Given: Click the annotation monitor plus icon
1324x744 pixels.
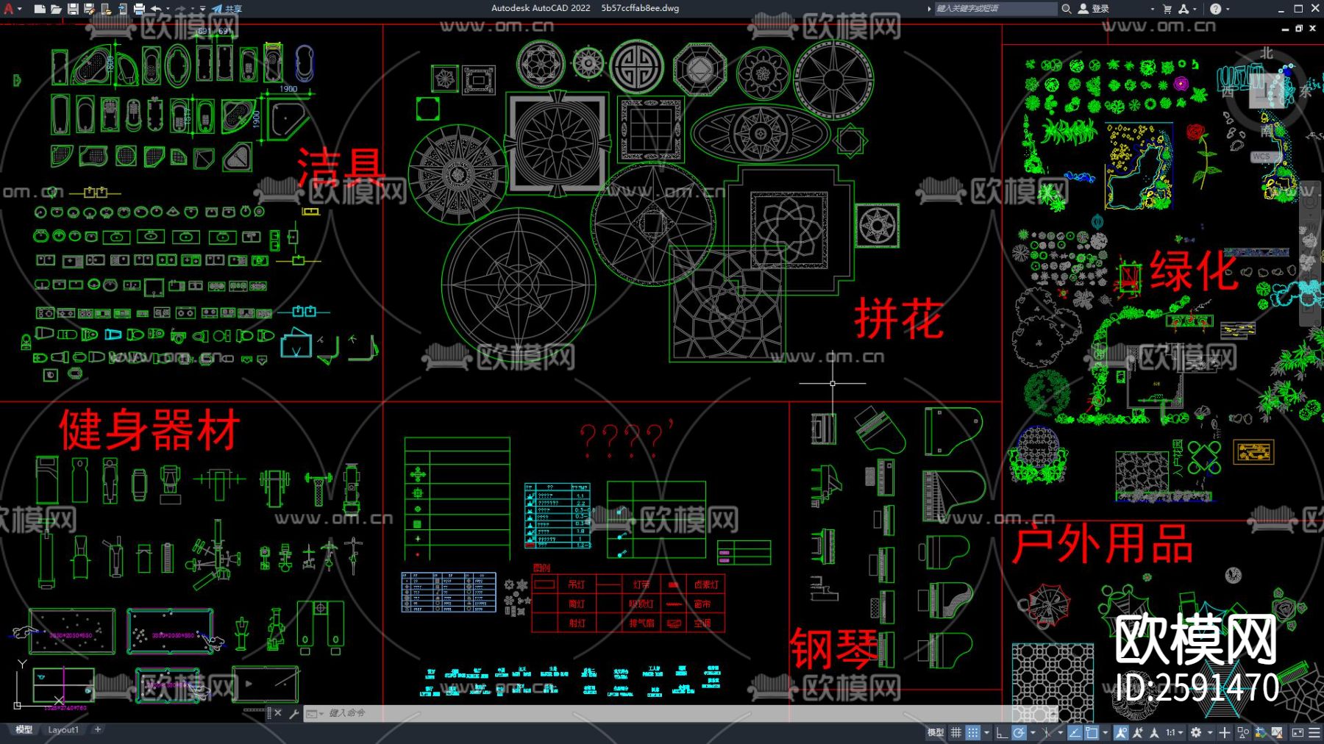Looking at the screenshot, I should (x=1225, y=732).
